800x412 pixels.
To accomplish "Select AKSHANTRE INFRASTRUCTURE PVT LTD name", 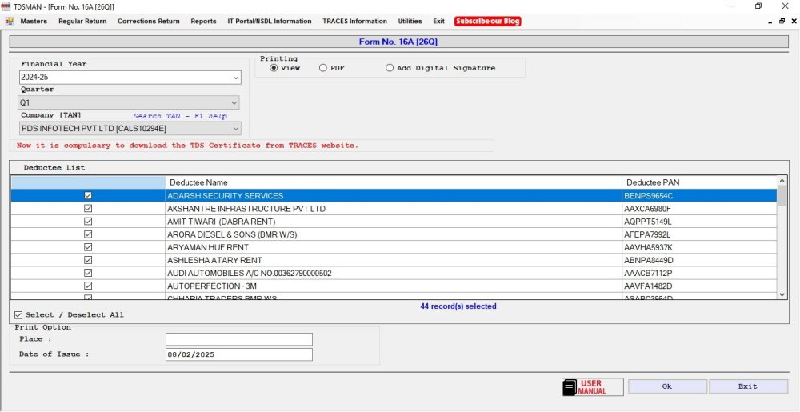I will pyautogui.click(x=394, y=209).
